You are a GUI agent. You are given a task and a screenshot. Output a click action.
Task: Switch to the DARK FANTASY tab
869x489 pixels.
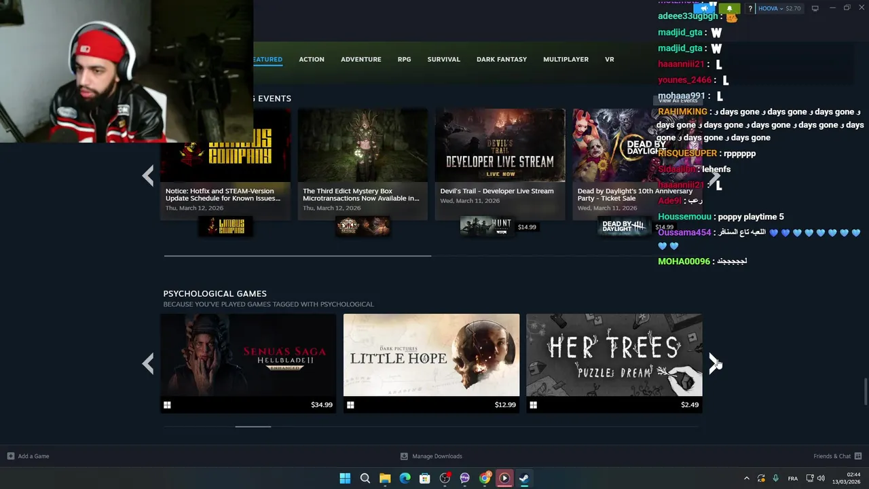pos(502,59)
